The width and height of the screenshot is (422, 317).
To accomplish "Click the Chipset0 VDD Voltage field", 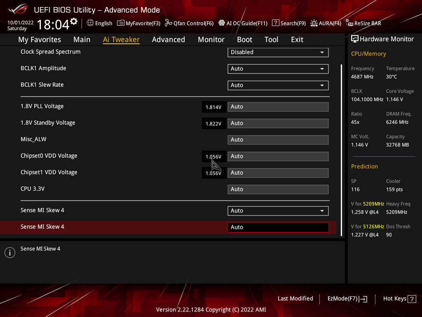I will tap(278, 156).
